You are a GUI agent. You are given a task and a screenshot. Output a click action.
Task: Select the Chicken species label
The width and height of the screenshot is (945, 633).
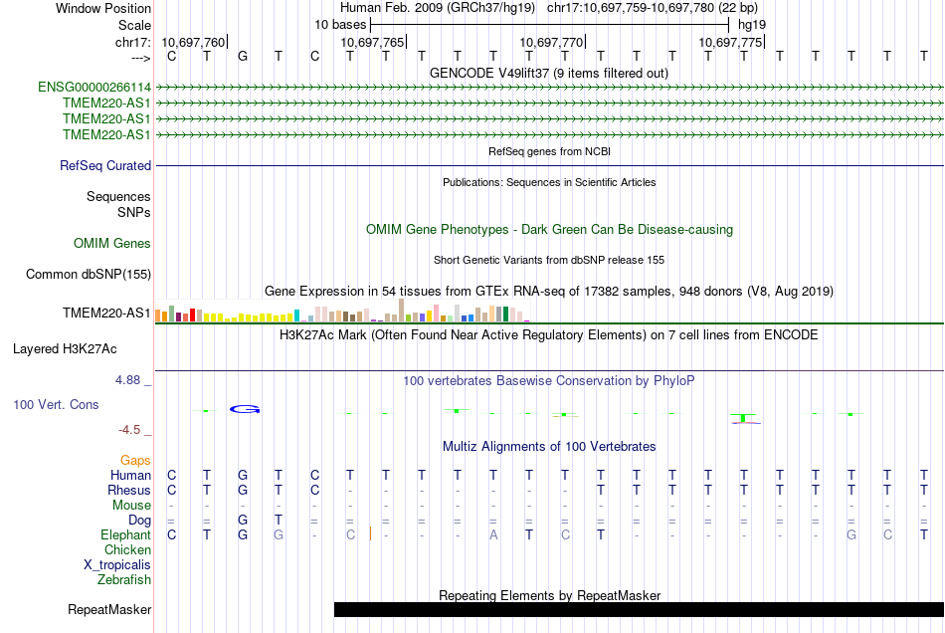pyautogui.click(x=127, y=549)
